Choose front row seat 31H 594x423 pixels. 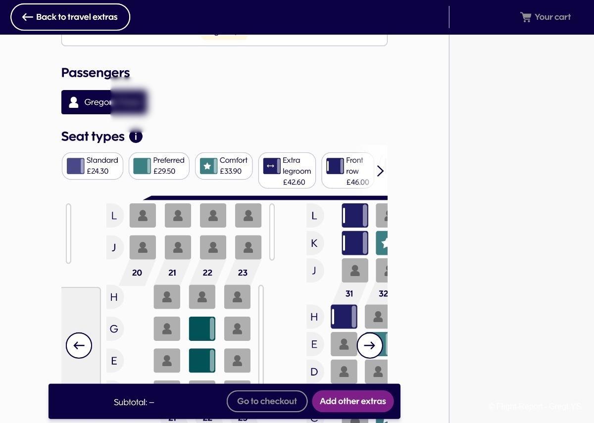[344, 317]
